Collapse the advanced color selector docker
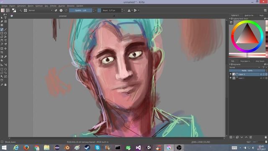This screenshot has height=151, width=268. coord(230,18)
